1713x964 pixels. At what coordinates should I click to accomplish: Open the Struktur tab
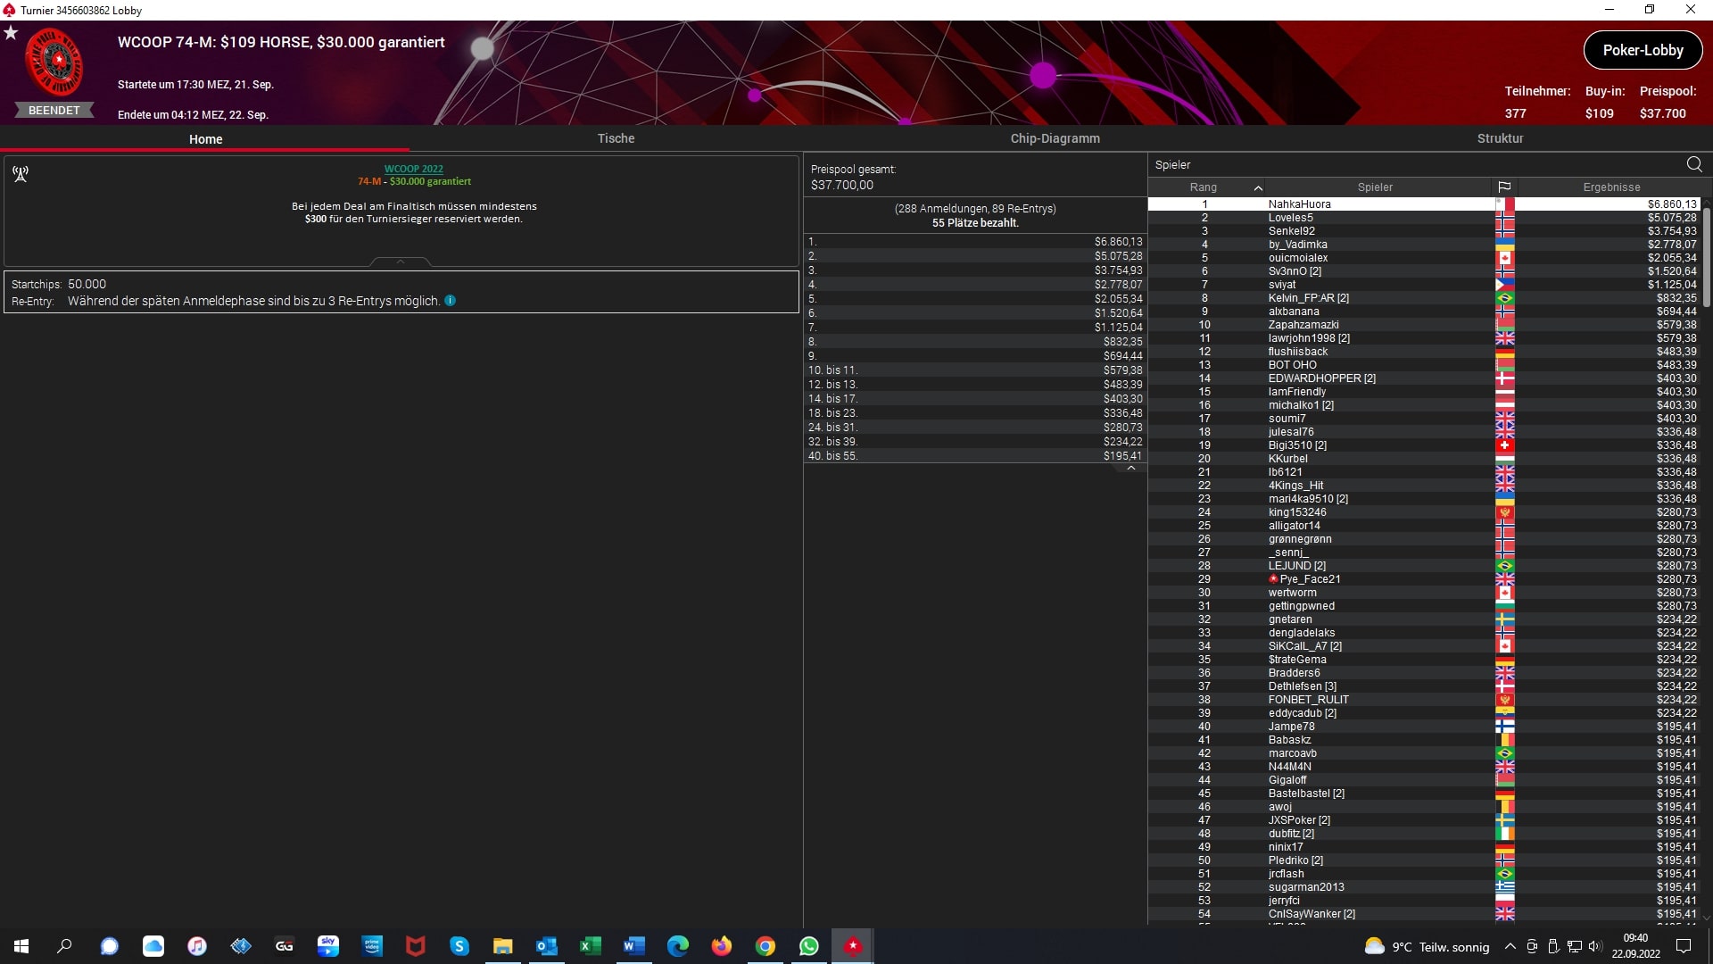(x=1500, y=138)
